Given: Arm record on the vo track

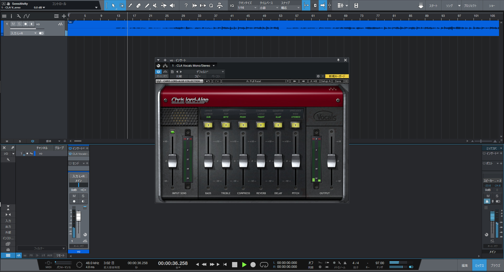Looking at the screenshot, I should [25, 24].
